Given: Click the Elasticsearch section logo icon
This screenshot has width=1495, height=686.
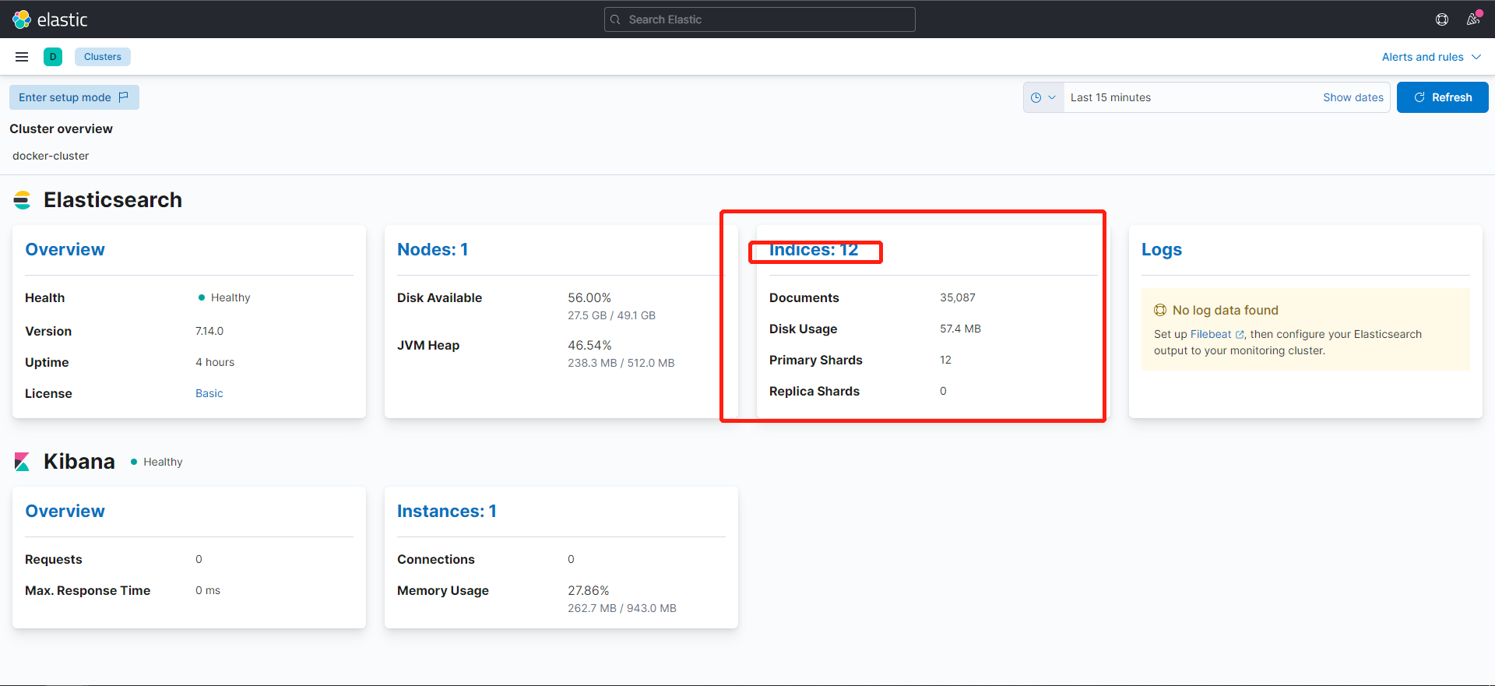Looking at the screenshot, I should pyautogui.click(x=22, y=200).
